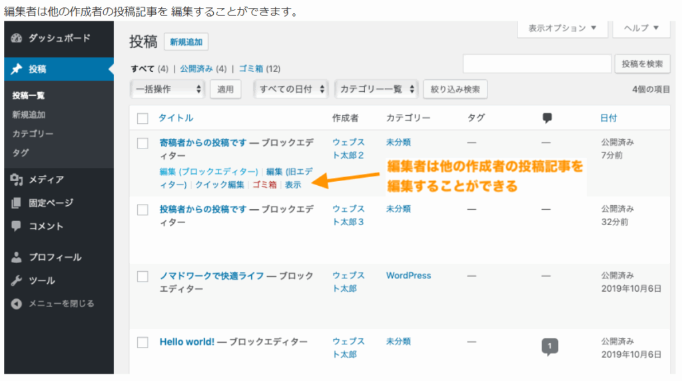Check the box for Hello world! post
This screenshot has width=682, height=381.
tap(142, 342)
